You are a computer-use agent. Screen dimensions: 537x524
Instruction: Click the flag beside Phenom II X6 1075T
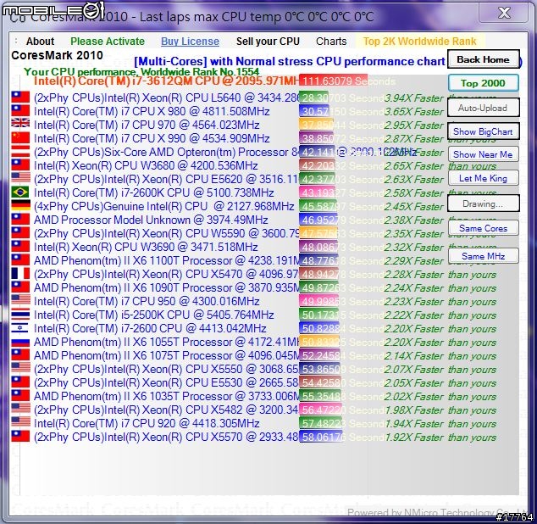click(x=20, y=355)
